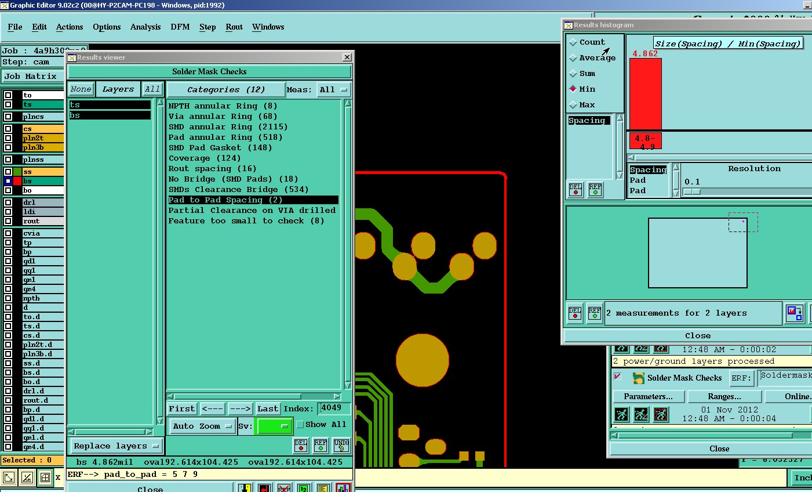The width and height of the screenshot is (812, 492).
Task: Click DEL icon below Spacing list in histogram
Action: tap(576, 190)
